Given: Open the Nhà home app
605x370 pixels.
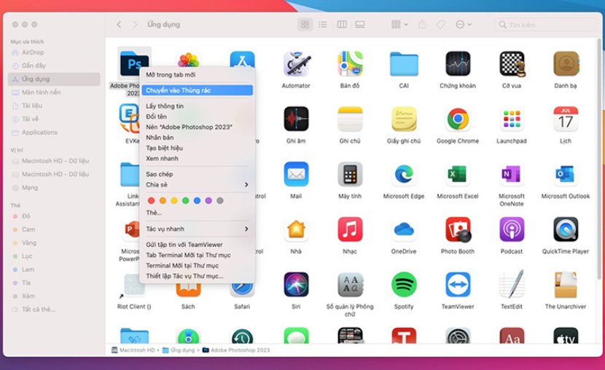Looking at the screenshot, I should [296, 229].
